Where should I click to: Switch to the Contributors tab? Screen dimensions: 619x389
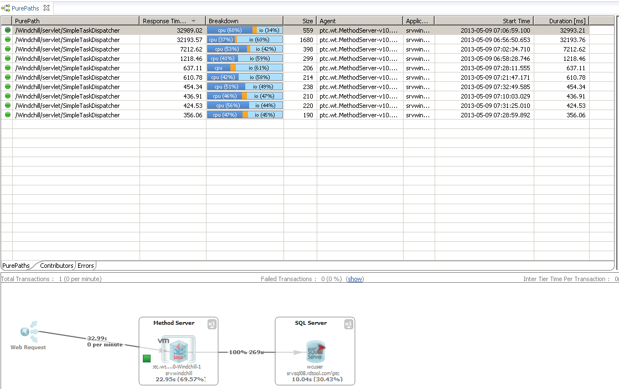pyautogui.click(x=56, y=266)
